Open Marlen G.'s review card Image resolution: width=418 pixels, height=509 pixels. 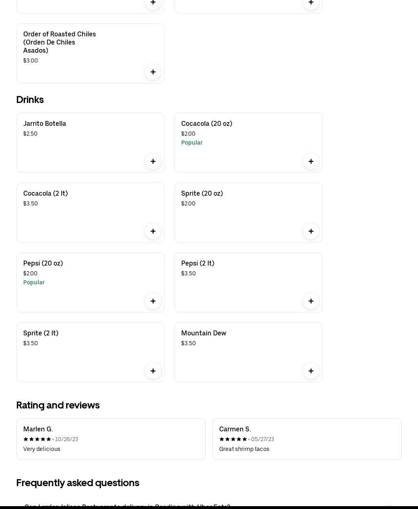[x=111, y=439]
